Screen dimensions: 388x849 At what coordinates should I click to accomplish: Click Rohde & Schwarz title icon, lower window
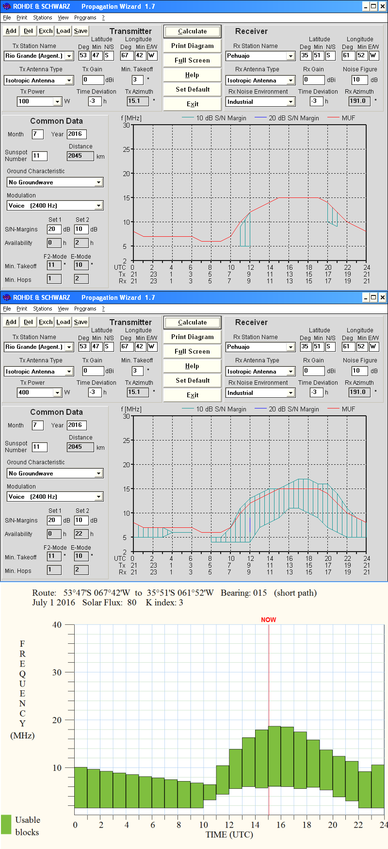(7, 298)
